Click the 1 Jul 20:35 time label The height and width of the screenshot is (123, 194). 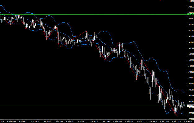click(x=47, y=121)
